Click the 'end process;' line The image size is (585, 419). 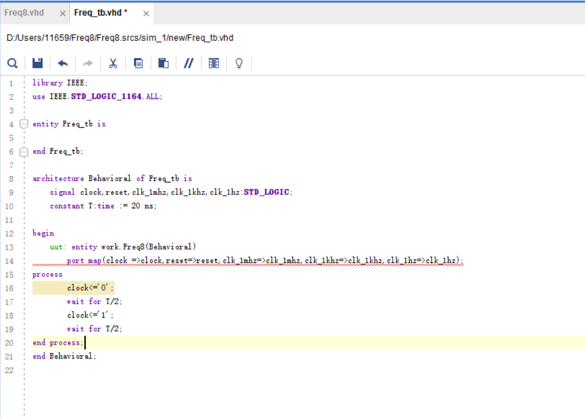click(58, 342)
